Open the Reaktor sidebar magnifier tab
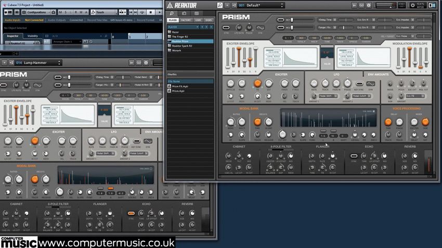This screenshot has height=248, width=442. click(x=172, y=13)
